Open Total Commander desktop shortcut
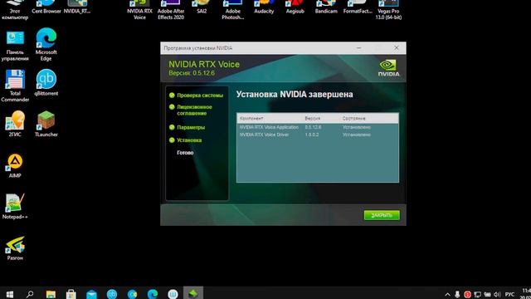Image resolution: width=531 pixels, height=299 pixels. 15,86
